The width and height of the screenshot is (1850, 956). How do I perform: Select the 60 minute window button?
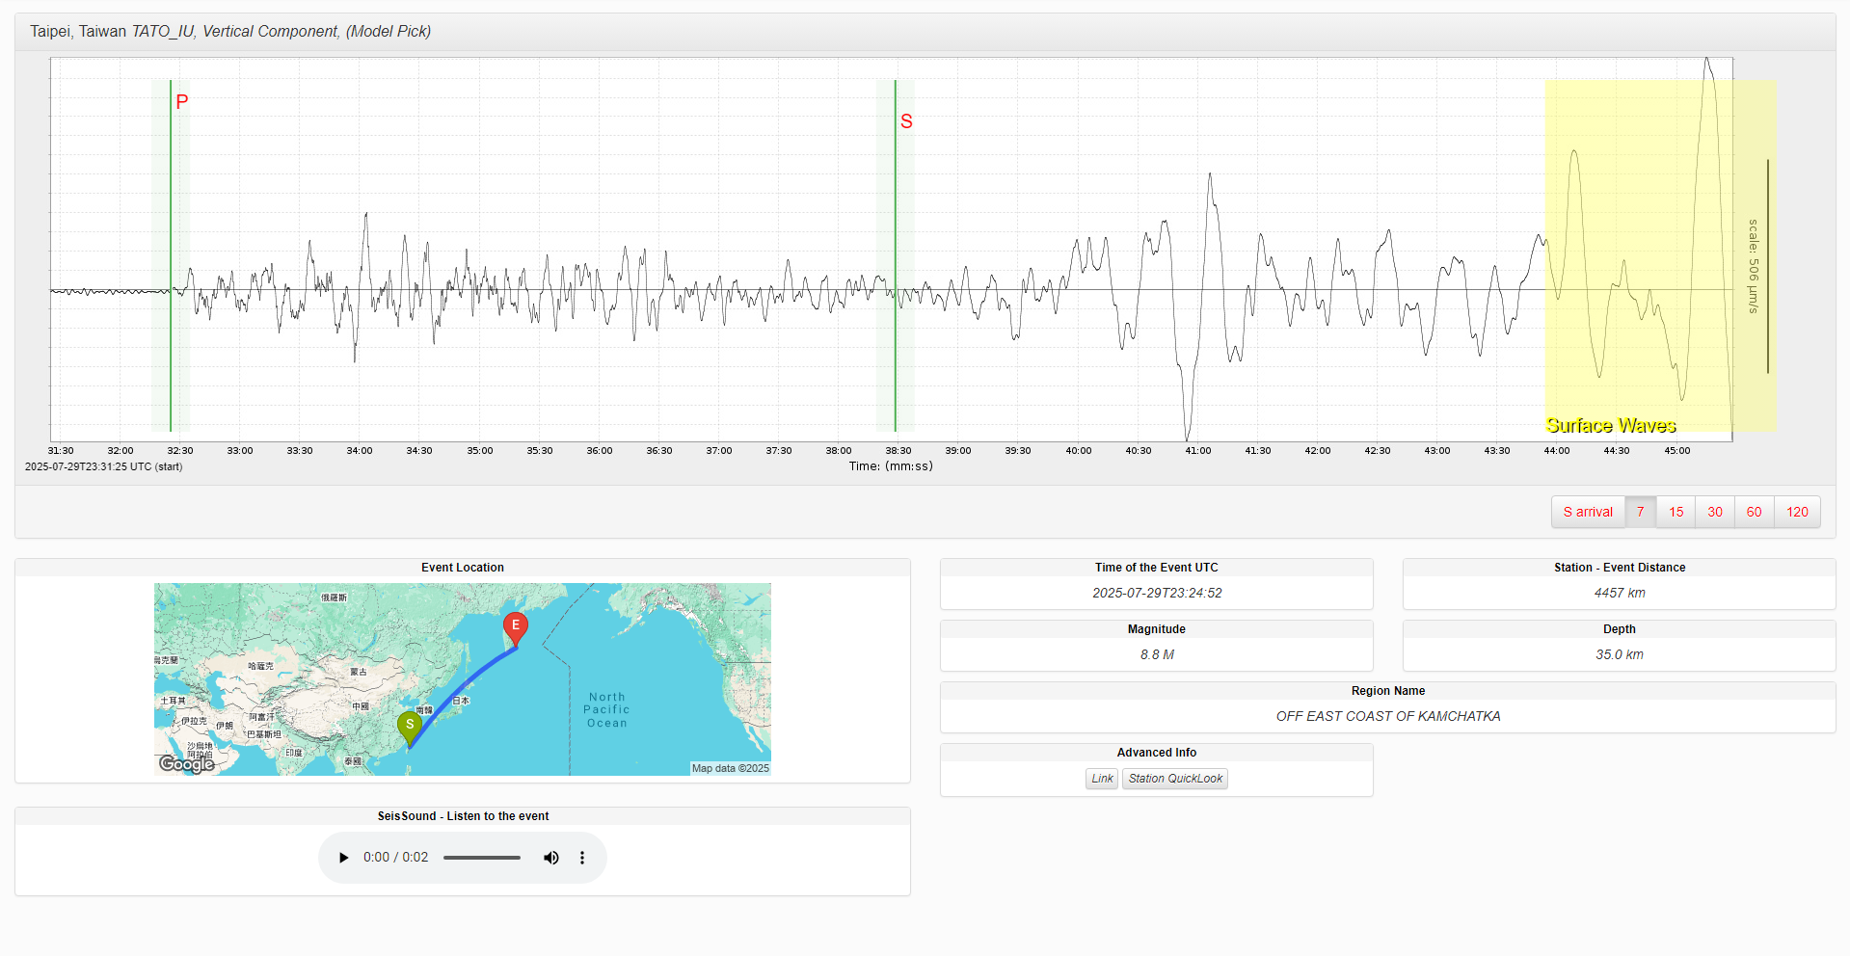coord(1755,512)
